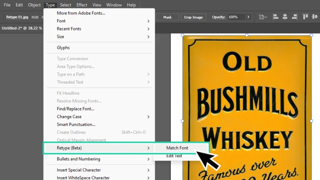Open the Help menu
Viewport: 320px width, 180px height.
pos(131,5)
